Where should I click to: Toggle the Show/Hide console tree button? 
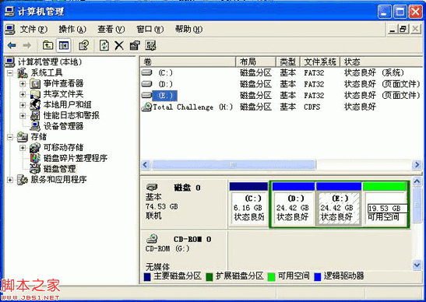tap(64, 45)
